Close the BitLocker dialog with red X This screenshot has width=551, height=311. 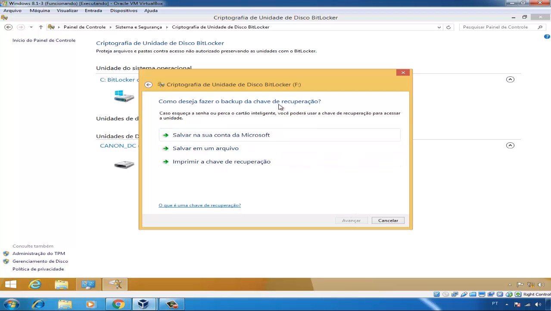403,72
